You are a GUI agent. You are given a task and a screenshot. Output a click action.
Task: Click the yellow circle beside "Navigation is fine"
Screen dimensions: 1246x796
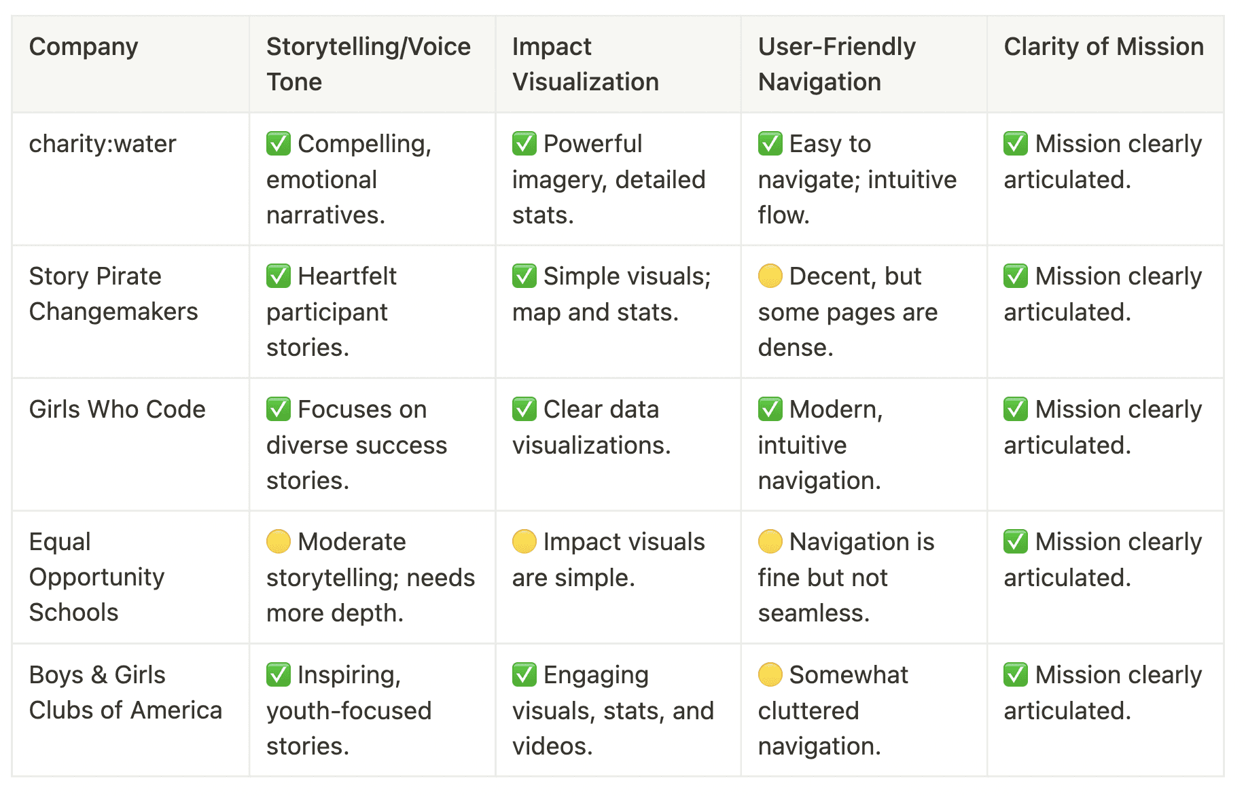(770, 542)
